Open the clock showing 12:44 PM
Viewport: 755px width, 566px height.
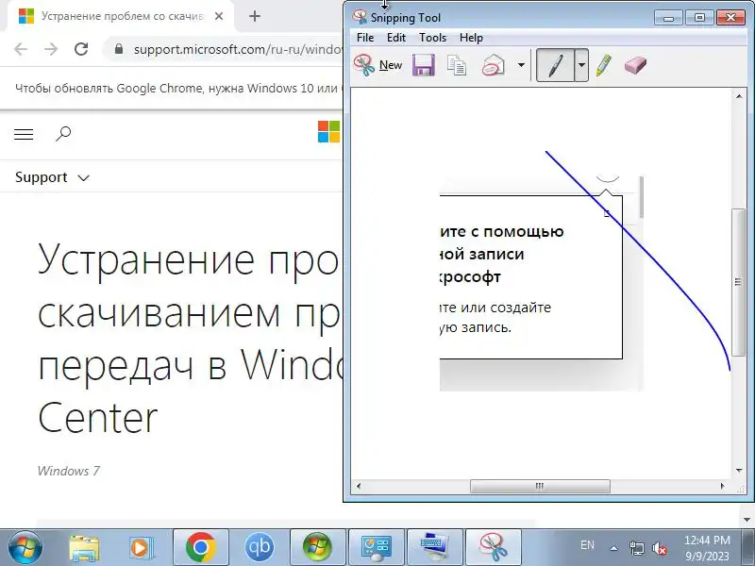(x=707, y=548)
